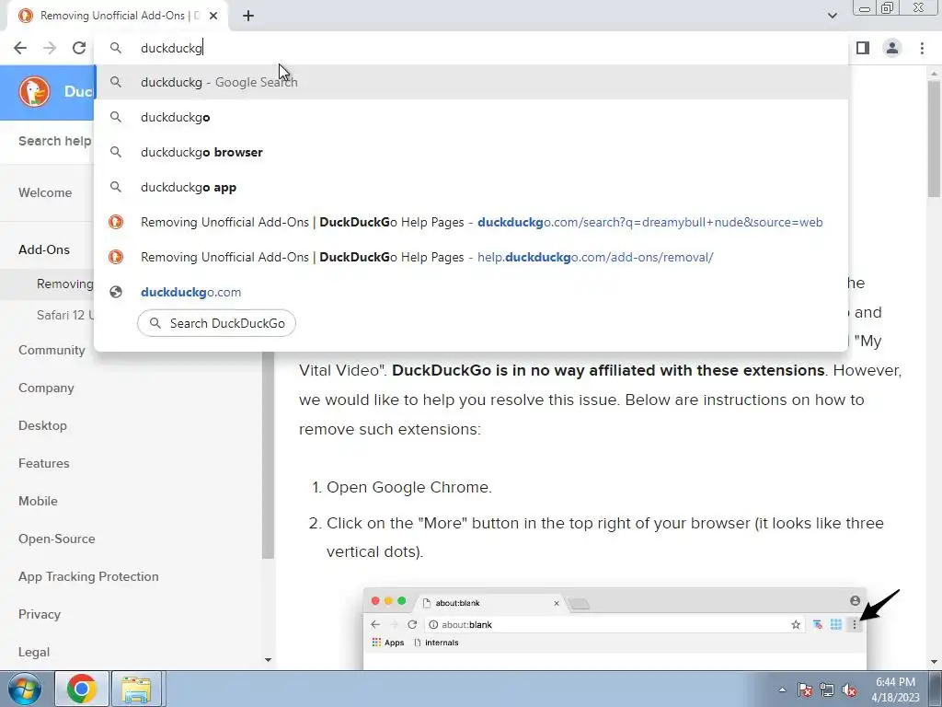Choose the 'duckduckgo' search suggestion

pyautogui.click(x=471, y=117)
